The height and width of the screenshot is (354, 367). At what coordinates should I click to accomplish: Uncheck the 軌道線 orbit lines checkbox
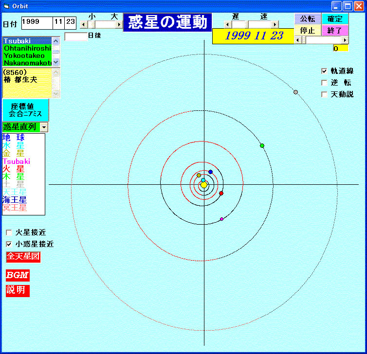325,71
